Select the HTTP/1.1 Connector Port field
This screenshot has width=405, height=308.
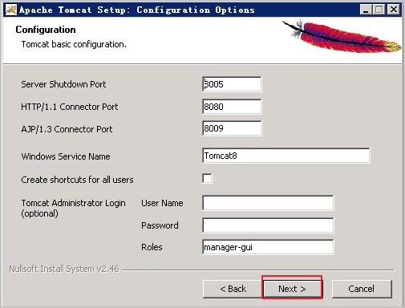click(232, 107)
